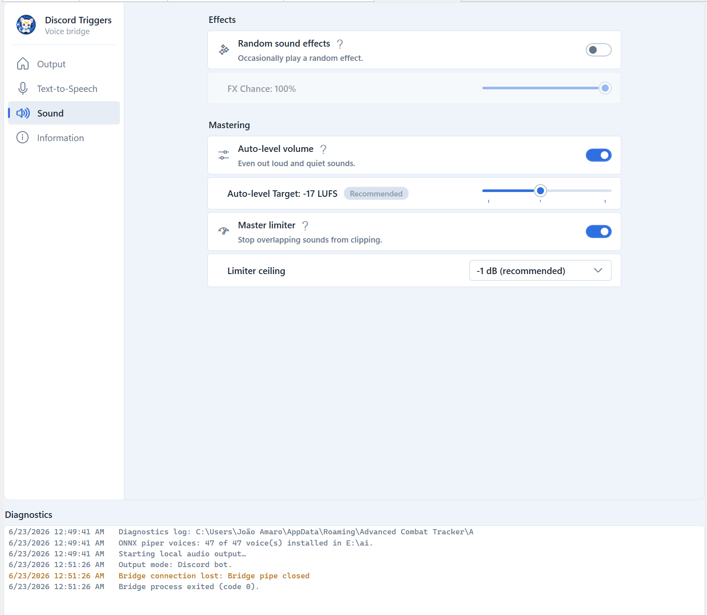Open help for Master limiter

click(x=305, y=225)
